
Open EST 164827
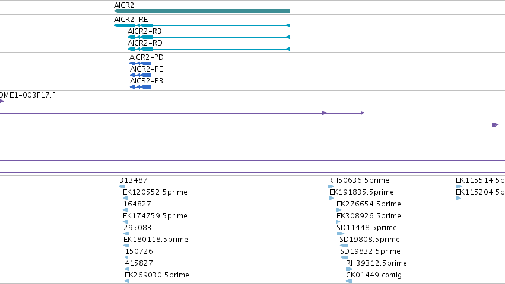coord(137,204)
